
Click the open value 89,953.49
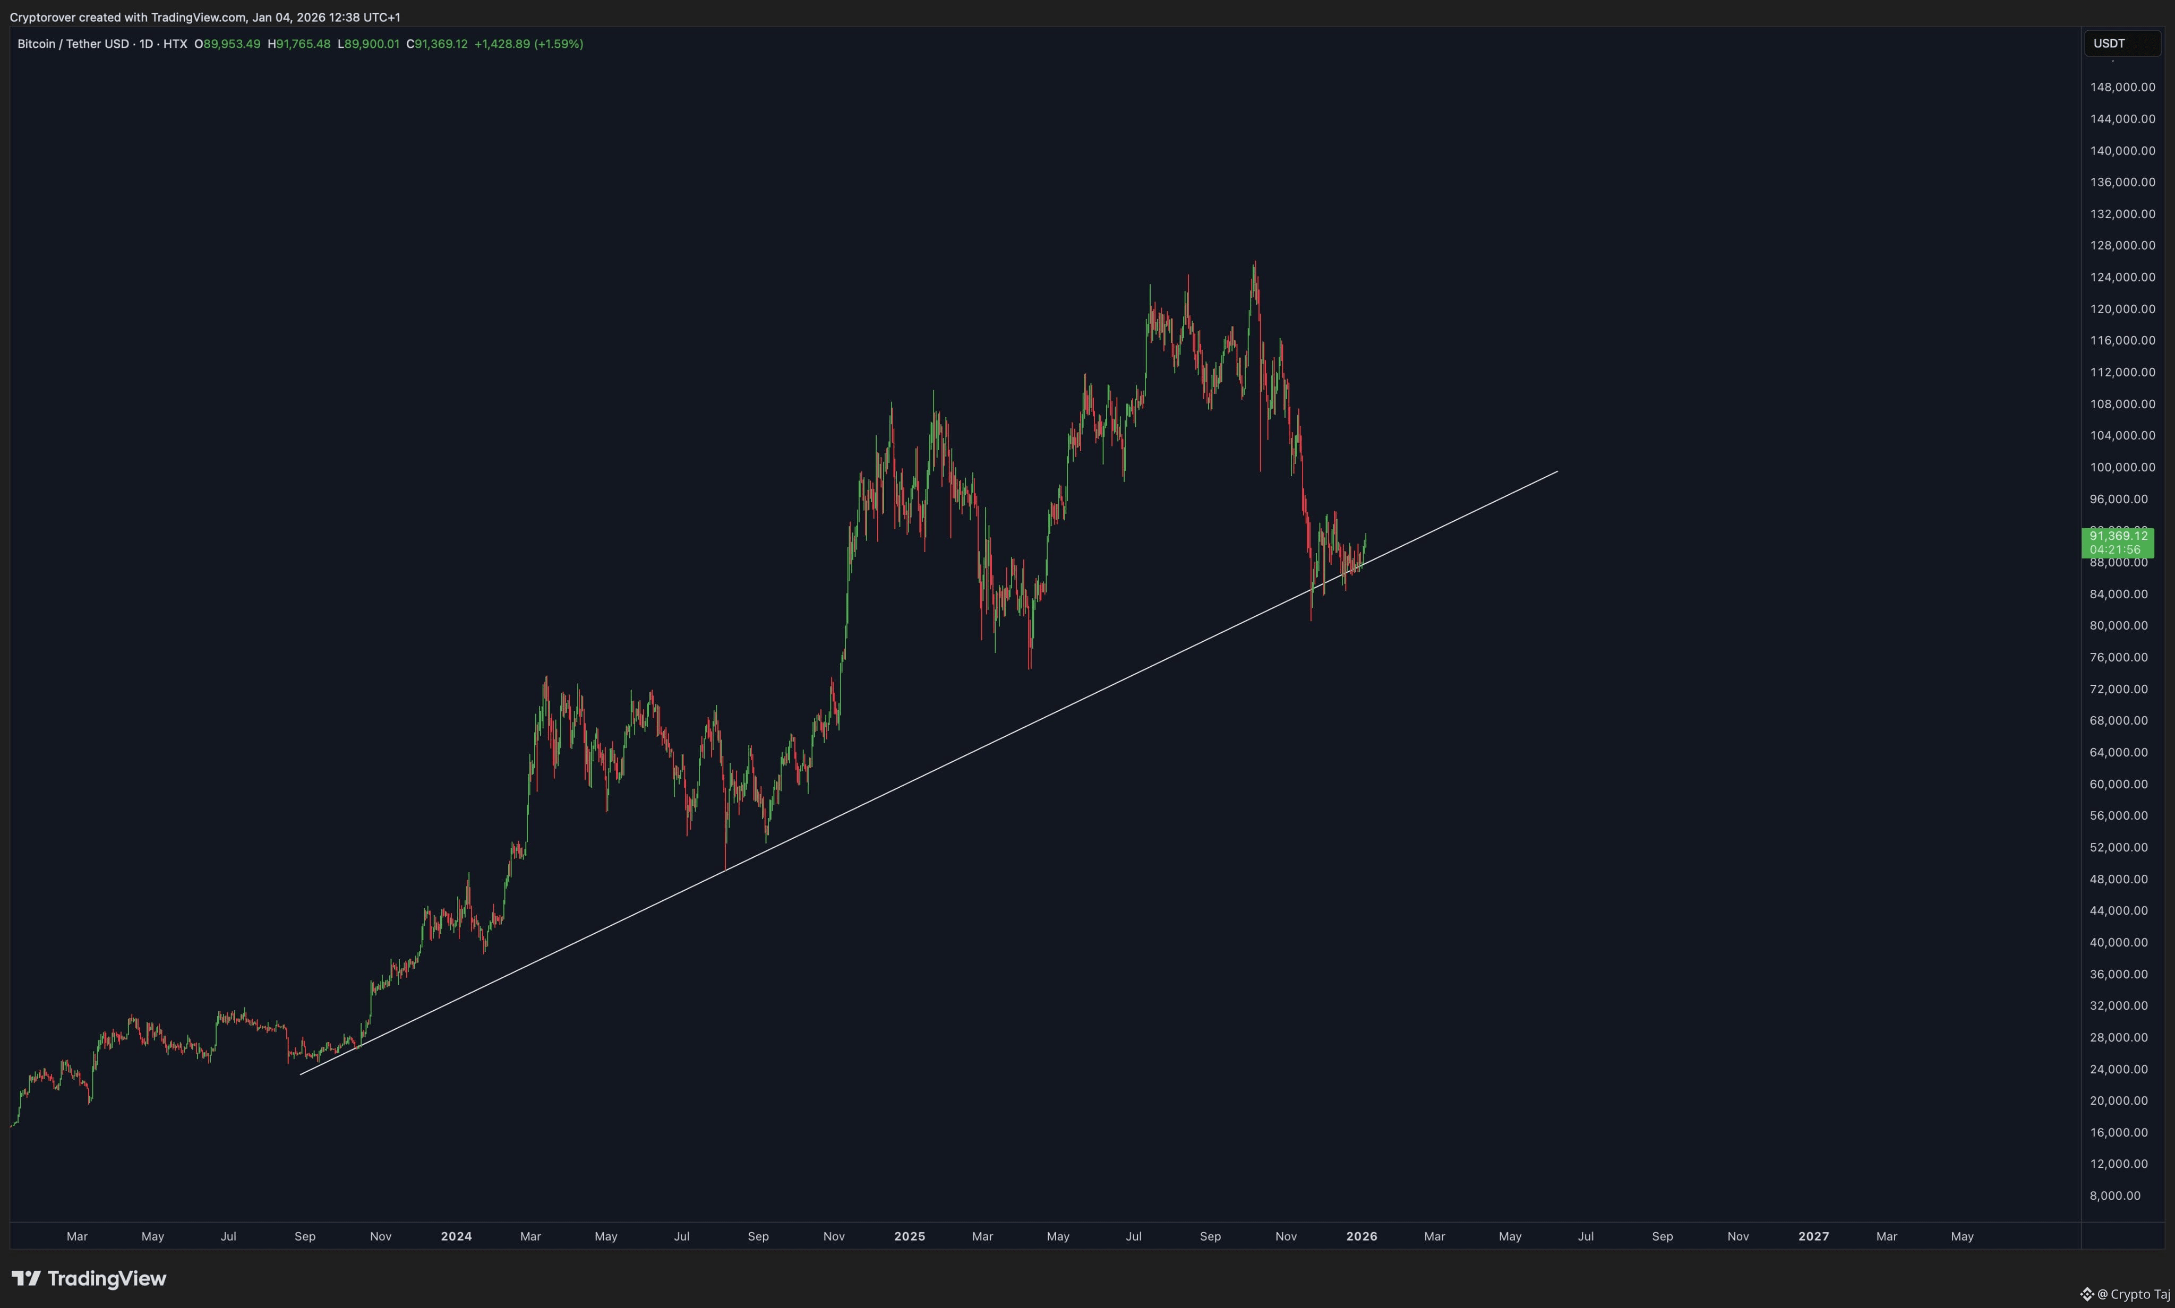(x=232, y=44)
